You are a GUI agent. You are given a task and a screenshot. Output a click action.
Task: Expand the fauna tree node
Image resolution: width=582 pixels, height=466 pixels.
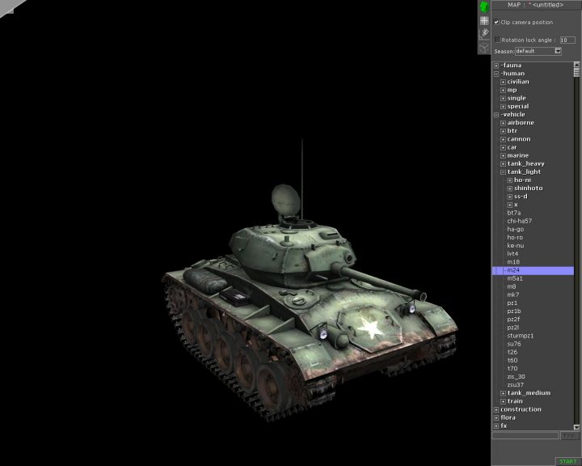(x=496, y=66)
